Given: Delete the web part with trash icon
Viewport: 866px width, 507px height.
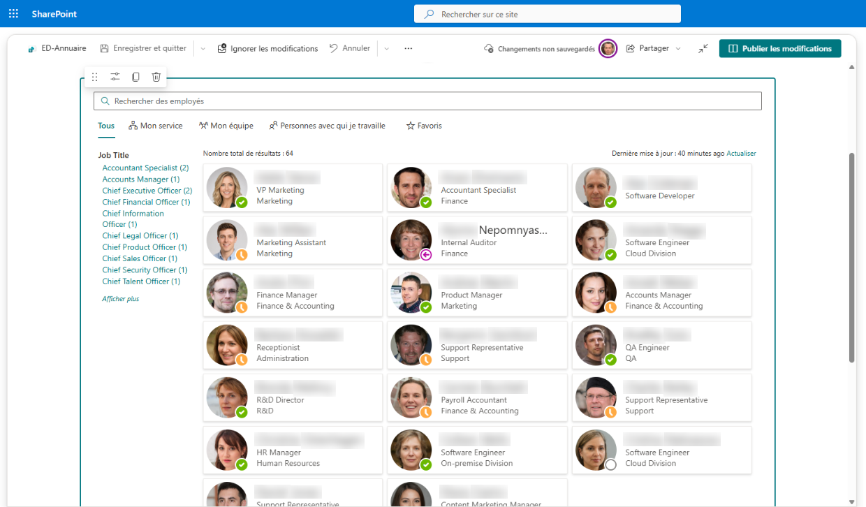Looking at the screenshot, I should [156, 77].
